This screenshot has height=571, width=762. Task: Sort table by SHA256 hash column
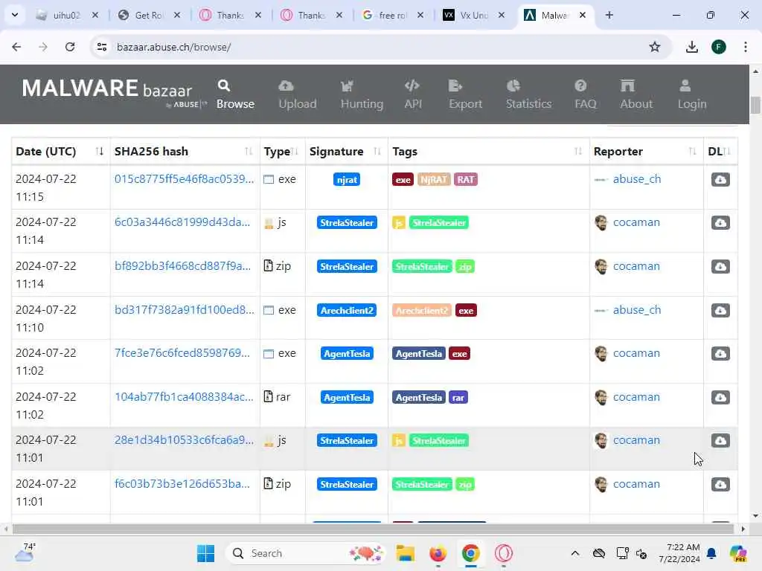click(x=185, y=152)
